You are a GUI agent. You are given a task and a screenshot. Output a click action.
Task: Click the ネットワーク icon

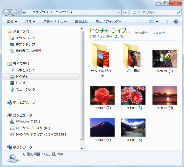click(x=10, y=147)
